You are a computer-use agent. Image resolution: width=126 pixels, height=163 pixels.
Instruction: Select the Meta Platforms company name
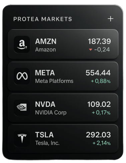pyautogui.click(x=54, y=81)
